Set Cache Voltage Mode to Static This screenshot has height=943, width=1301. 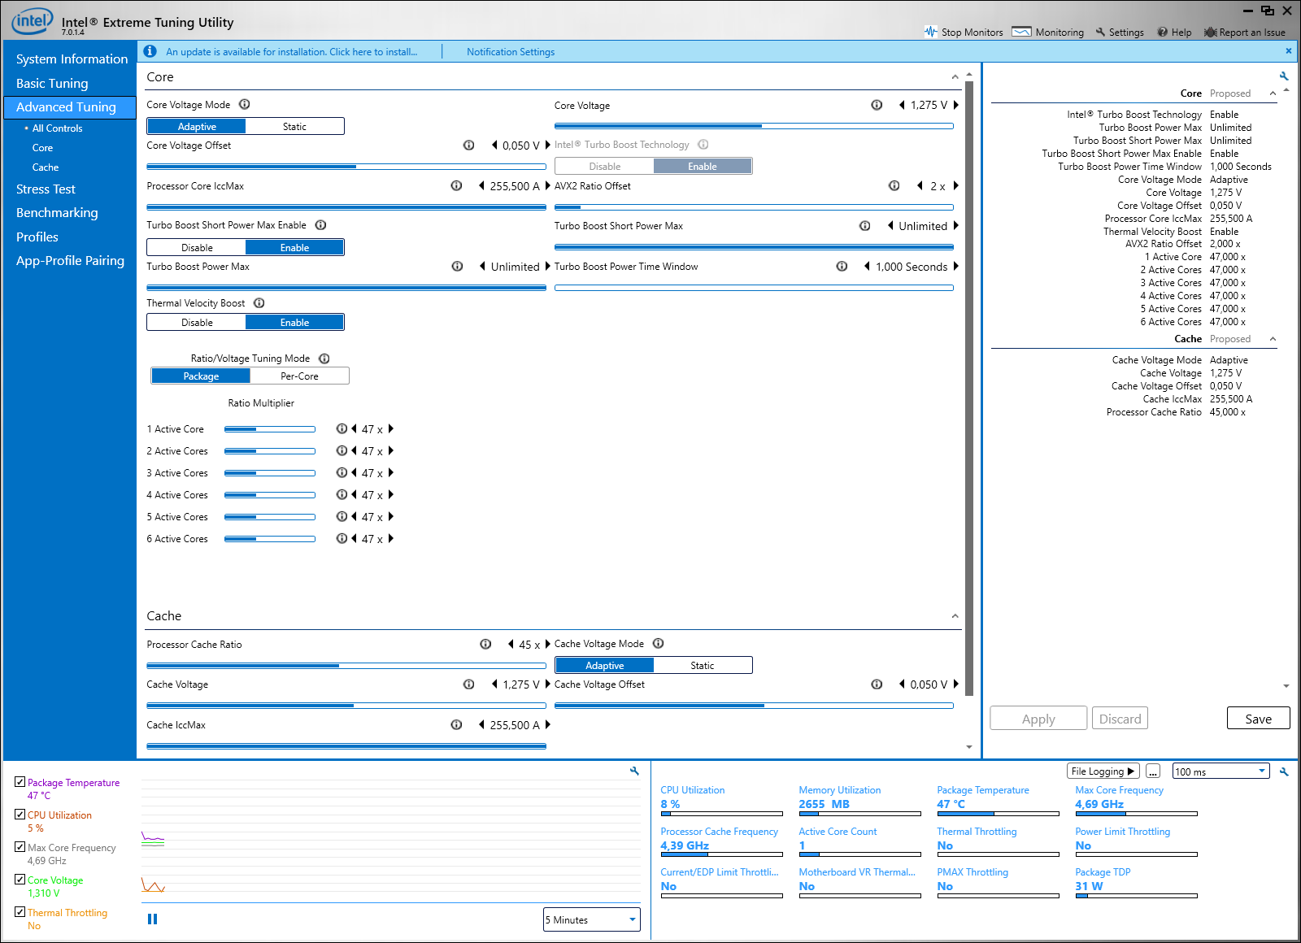[703, 665]
